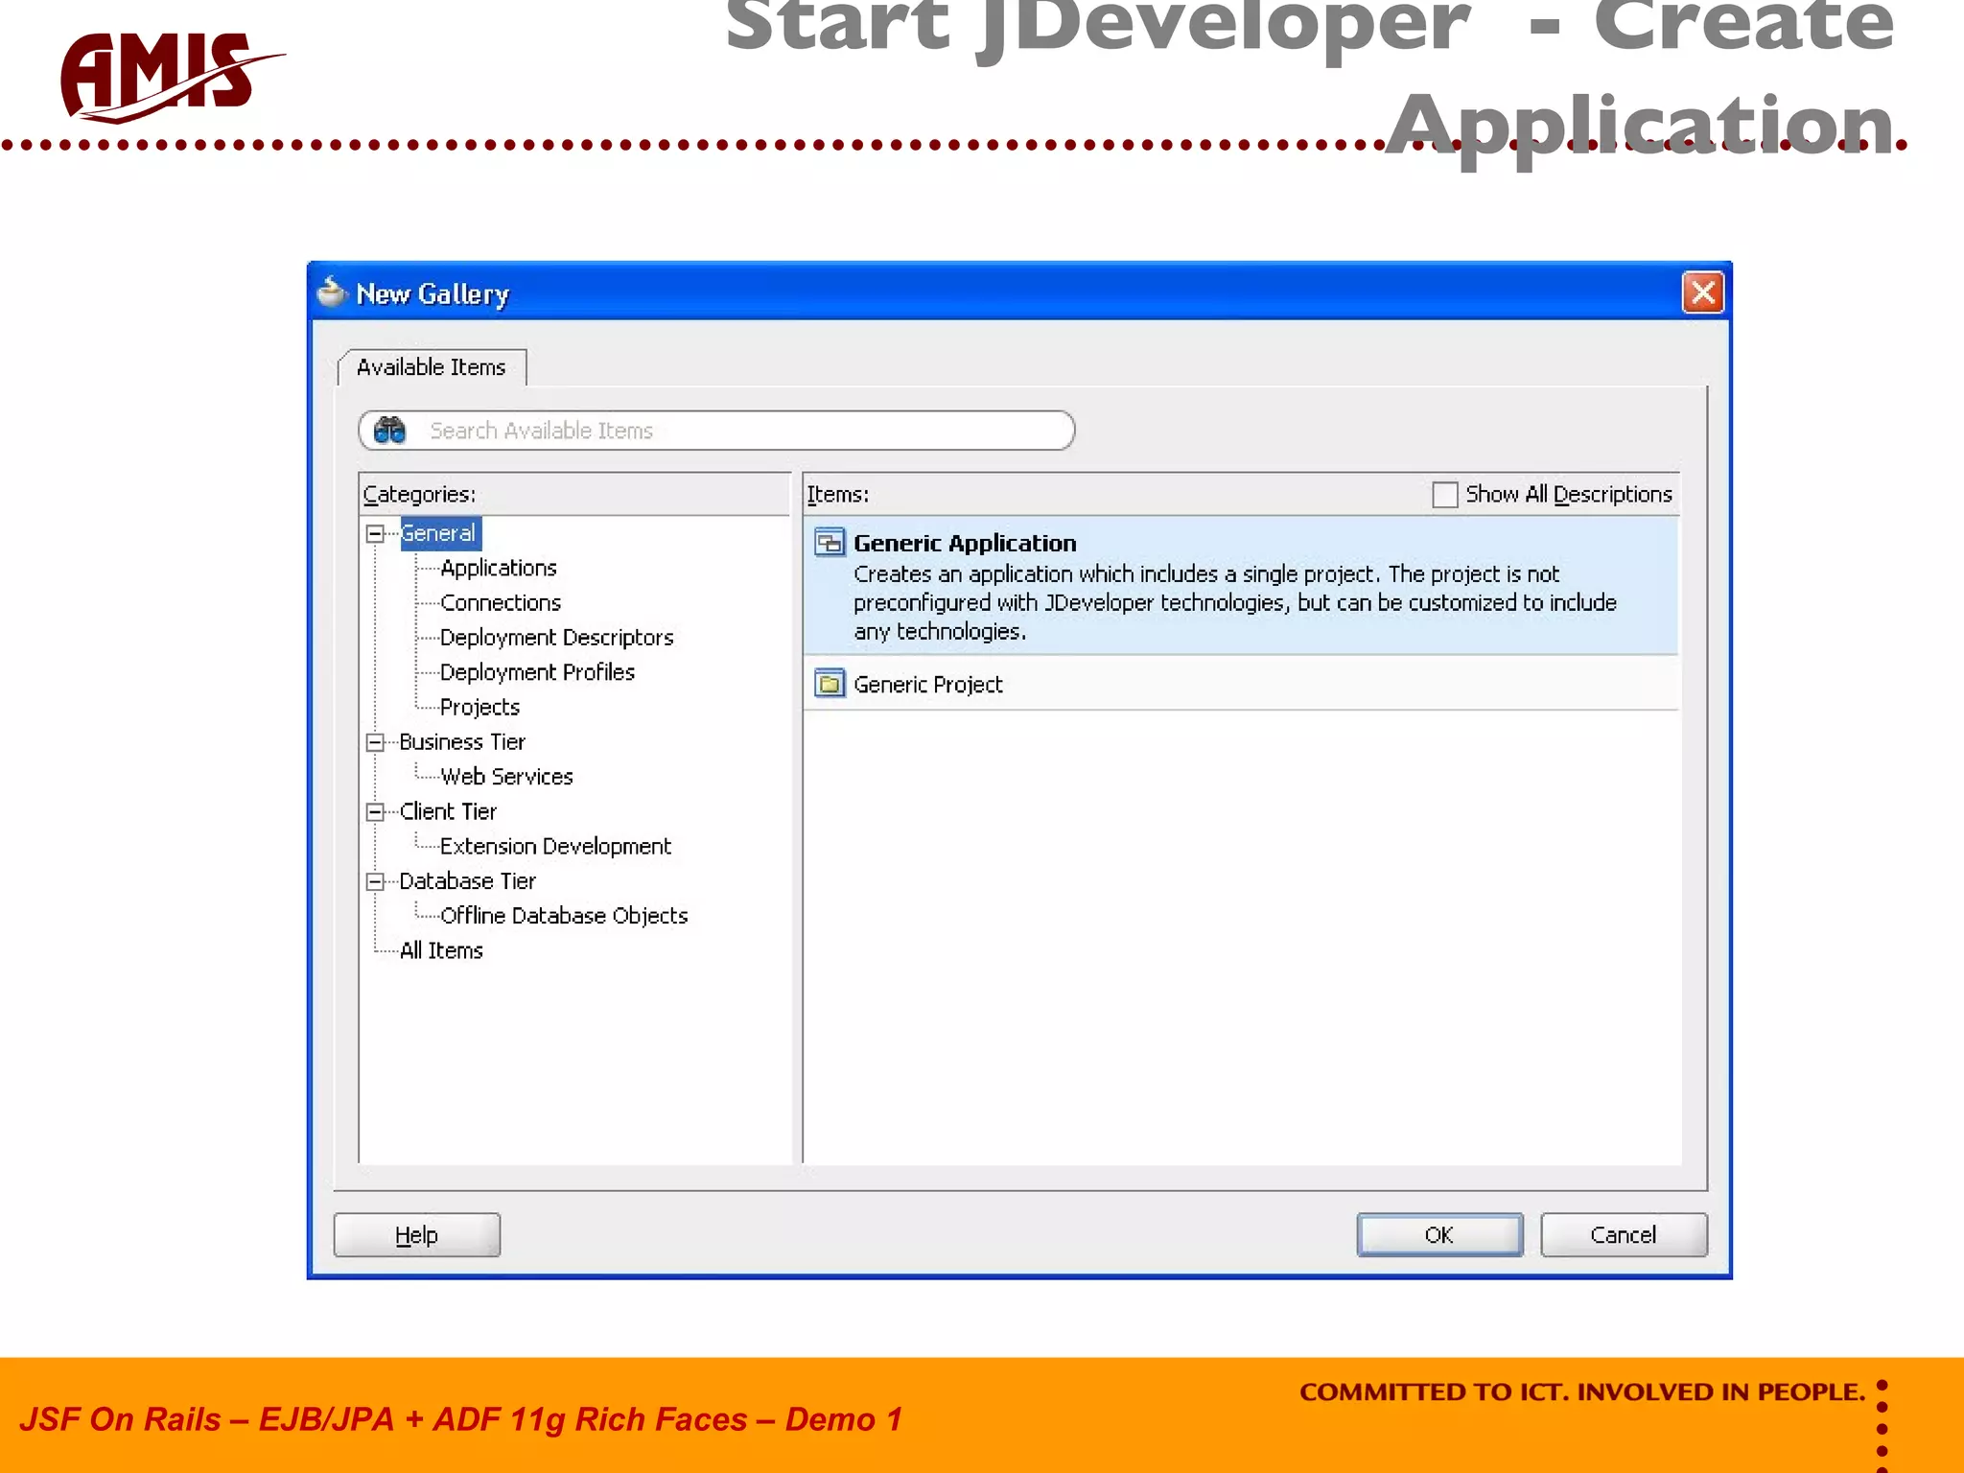
Task: Collapse the General category node
Action: [x=375, y=533]
